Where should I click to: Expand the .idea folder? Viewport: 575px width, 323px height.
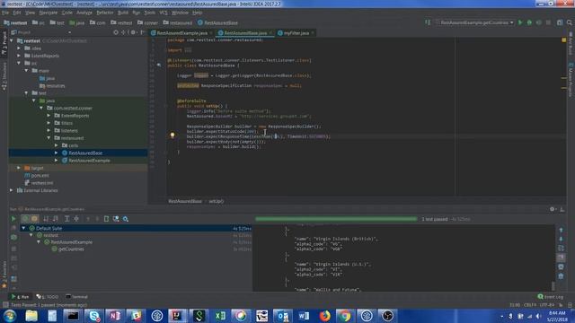coord(19,48)
